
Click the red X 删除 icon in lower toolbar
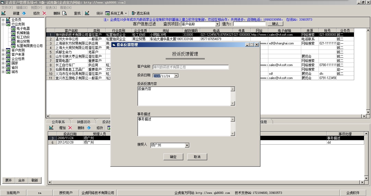point(70,128)
